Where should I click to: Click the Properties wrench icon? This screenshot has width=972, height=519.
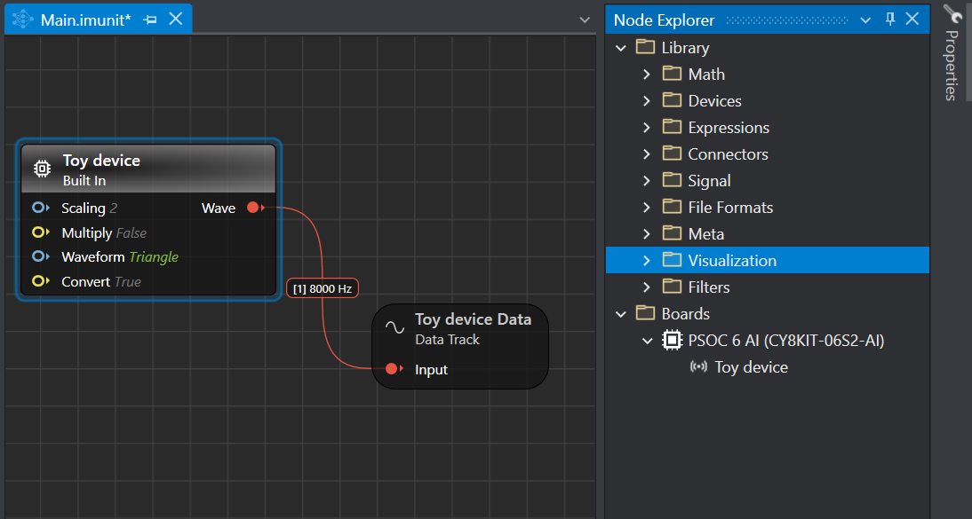(952, 13)
